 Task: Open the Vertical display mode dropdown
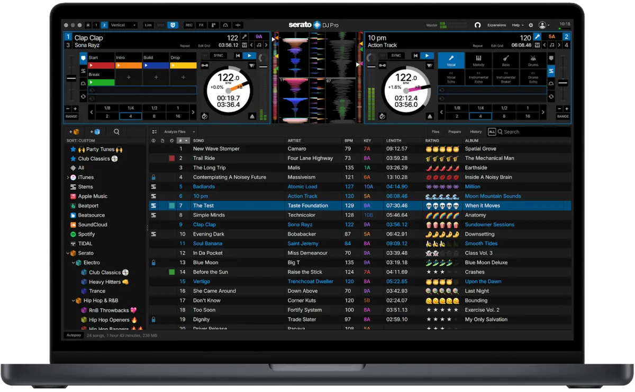[x=123, y=25]
